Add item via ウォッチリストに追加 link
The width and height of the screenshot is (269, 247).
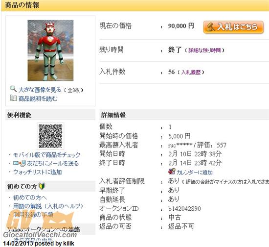tap(37, 172)
